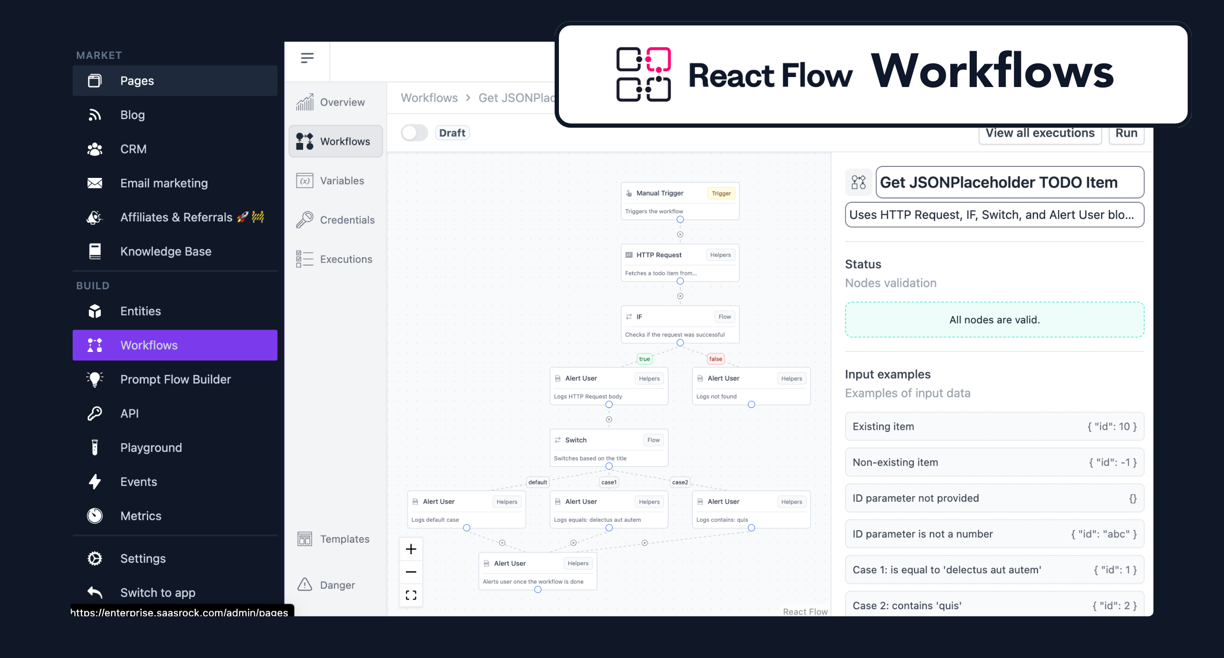1224x658 pixels.
Task: Zoom out on the flow canvas
Action: coord(411,572)
